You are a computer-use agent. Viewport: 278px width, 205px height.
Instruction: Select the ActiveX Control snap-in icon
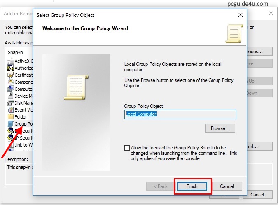tap(11, 61)
